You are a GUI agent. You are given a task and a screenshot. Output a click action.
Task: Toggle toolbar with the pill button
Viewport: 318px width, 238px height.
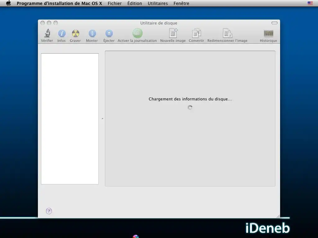pos(275,23)
